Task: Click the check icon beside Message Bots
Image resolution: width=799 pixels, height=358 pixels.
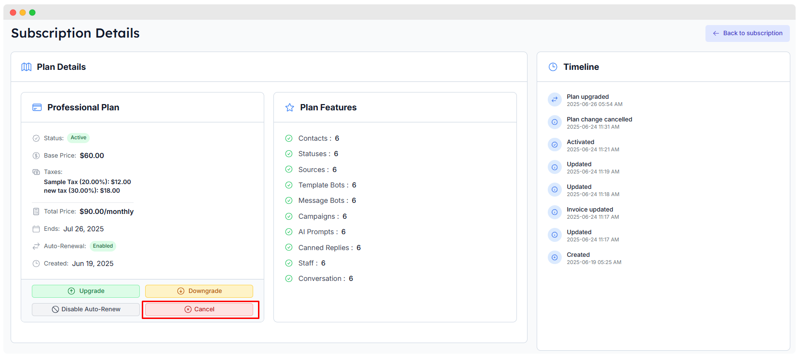Action: coord(289,200)
